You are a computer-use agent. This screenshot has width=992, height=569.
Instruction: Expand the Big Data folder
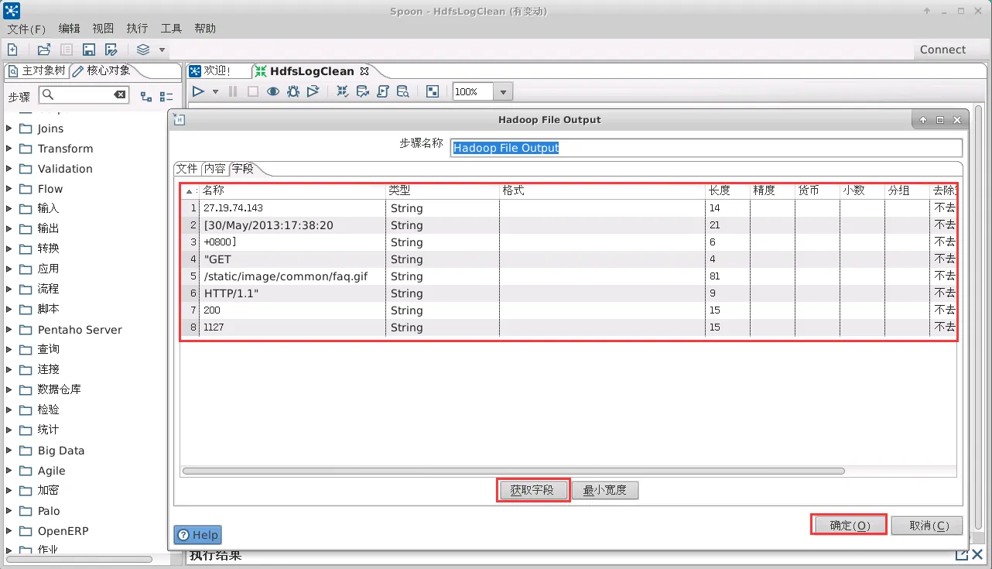point(9,451)
